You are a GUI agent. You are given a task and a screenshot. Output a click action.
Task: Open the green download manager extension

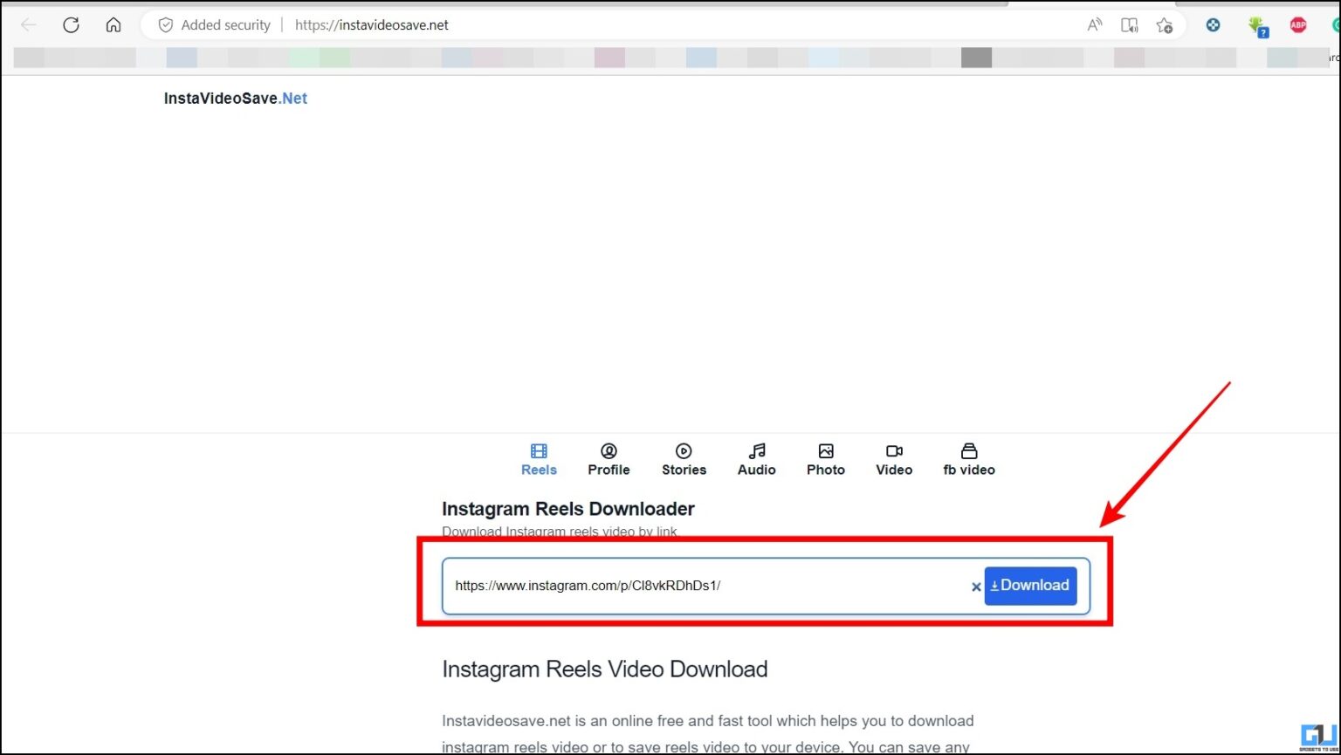[x=1257, y=25]
